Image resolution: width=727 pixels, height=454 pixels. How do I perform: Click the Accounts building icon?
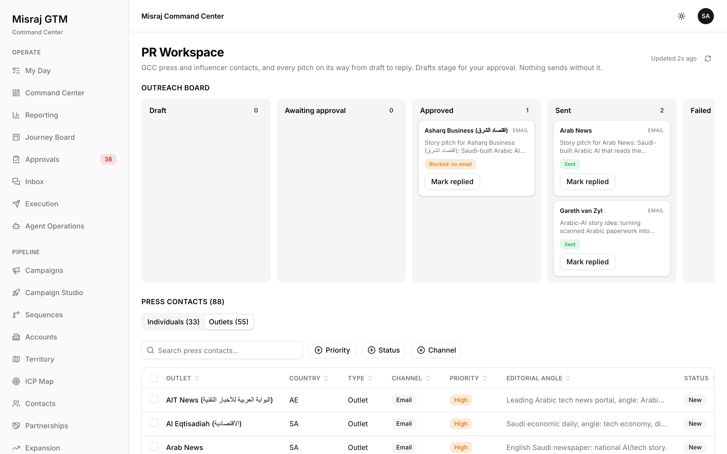pos(16,337)
